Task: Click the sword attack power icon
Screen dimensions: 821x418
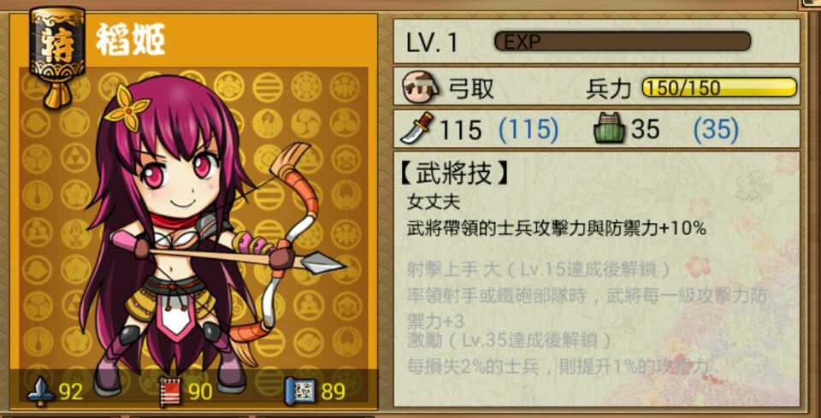Action: pyautogui.click(x=416, y=128)
